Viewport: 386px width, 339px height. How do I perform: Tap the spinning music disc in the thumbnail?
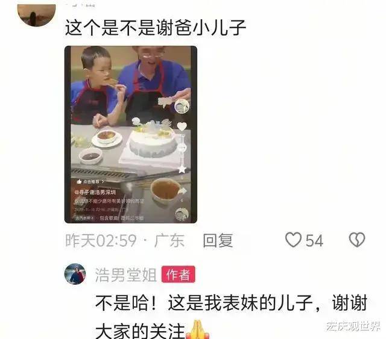coord(182,214)
